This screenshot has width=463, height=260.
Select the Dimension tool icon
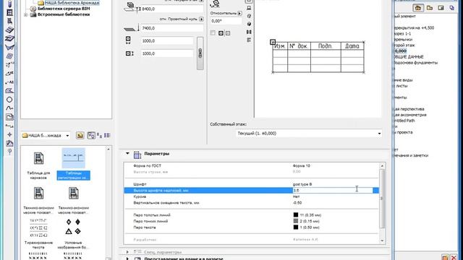tap(9, 64)
